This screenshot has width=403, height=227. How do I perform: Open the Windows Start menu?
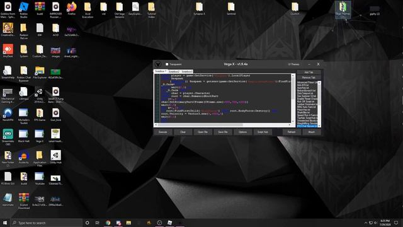[x=5, y=223]
